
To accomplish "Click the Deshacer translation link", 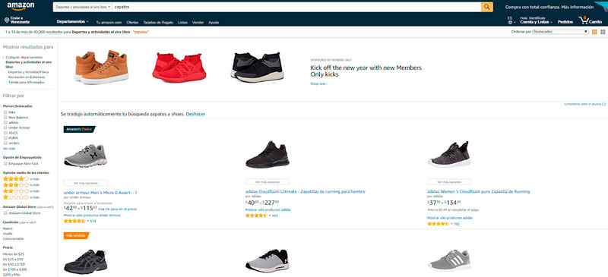I will click(x=195, y=115).
